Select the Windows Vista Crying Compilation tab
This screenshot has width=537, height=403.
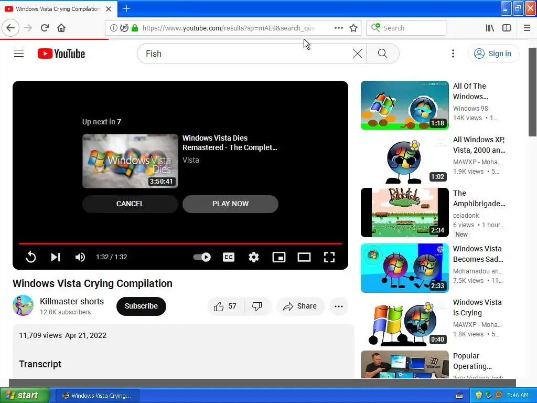58,9
